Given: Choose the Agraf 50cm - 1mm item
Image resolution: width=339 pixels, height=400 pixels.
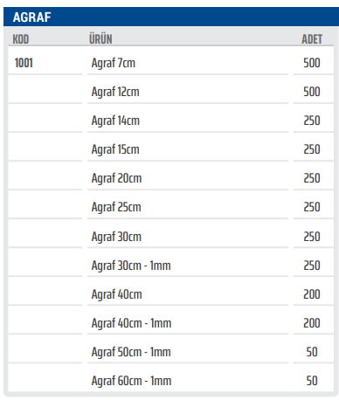Looking at the screenshot, I should 131,352.
